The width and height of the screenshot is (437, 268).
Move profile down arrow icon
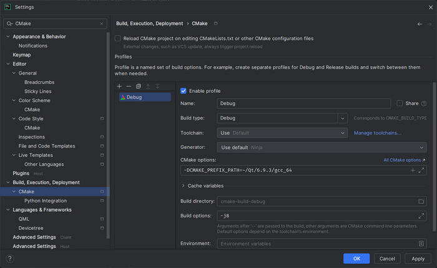pos(157,86)
